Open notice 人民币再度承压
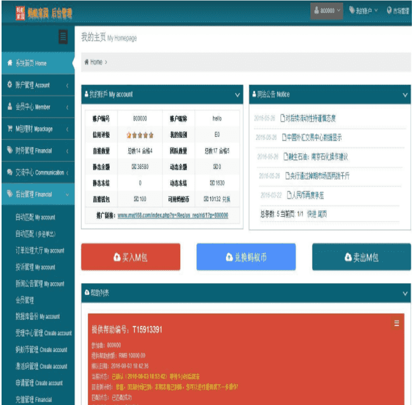415x405 pixels. tap(308, 195)
